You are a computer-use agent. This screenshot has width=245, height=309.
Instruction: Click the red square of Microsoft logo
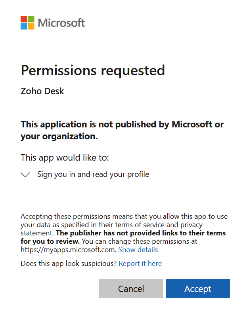click(24, 19)
